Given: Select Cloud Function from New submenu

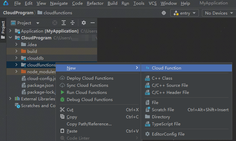Looking at the screenshot, I should point(166,68).
